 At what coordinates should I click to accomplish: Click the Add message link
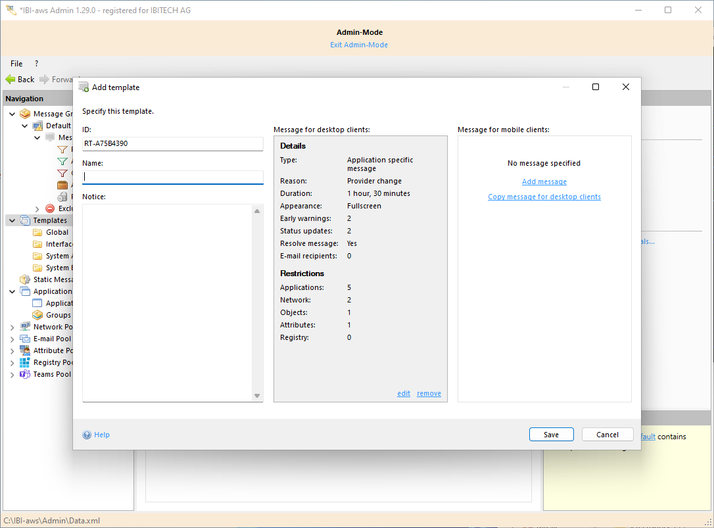click(x=544, y=181)
